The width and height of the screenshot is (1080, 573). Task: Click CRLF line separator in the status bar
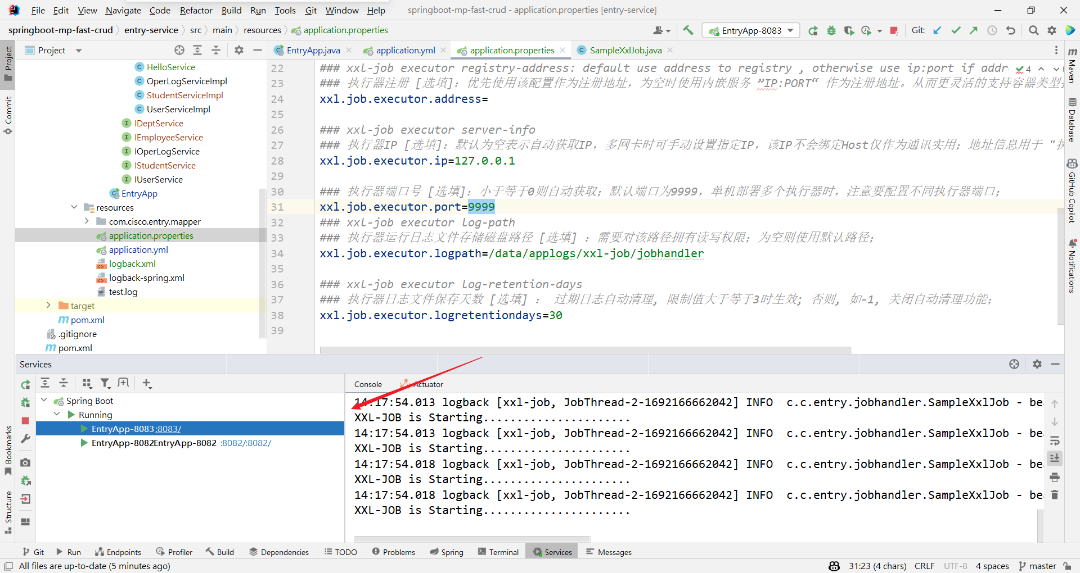(924, 566)
